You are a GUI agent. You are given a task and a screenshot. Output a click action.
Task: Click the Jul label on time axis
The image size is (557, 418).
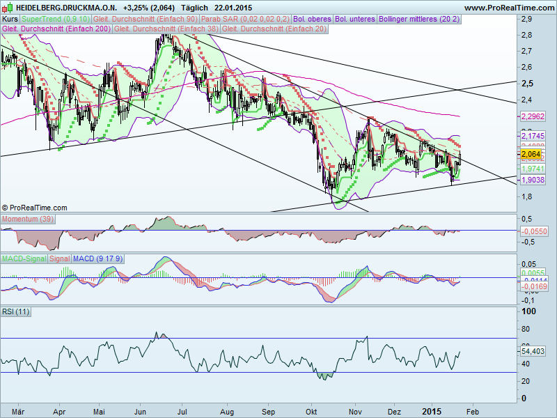click(x=182, y=412)
